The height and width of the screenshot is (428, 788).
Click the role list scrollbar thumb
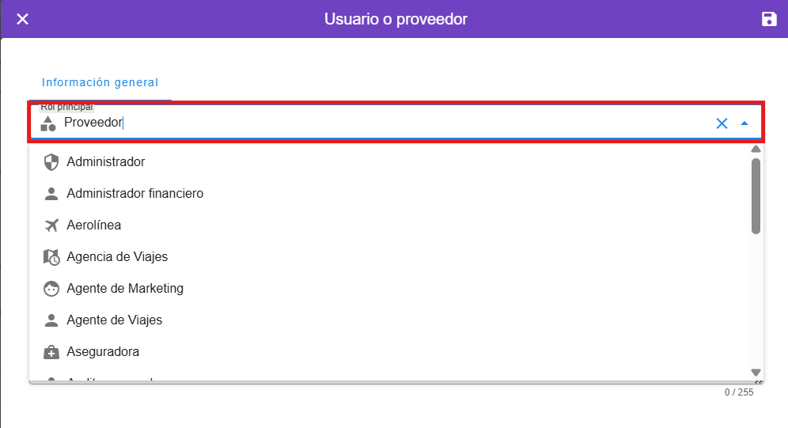click(756, 195)
